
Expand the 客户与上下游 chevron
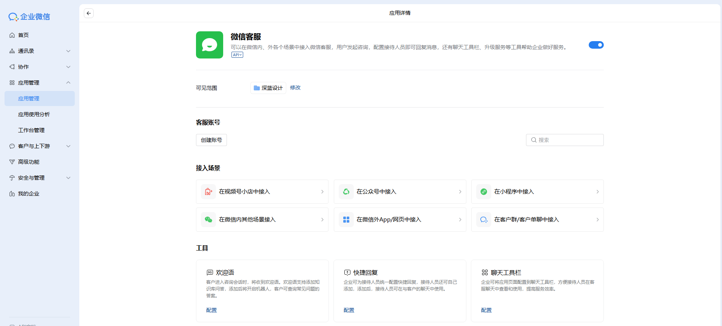coord(68,146)
